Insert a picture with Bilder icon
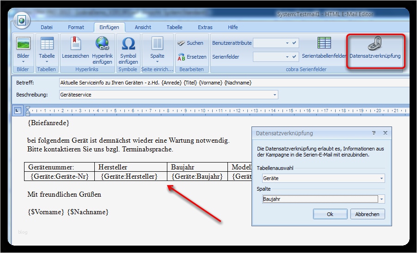 click(23, 43)
